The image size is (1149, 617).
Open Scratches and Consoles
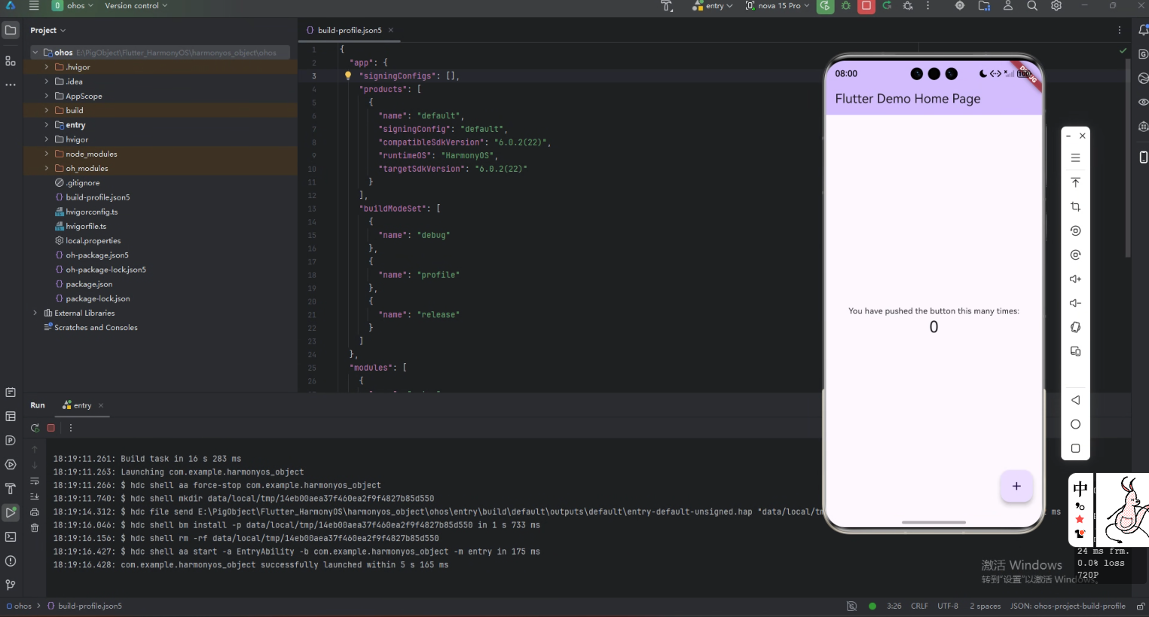(x=96, y=328)
